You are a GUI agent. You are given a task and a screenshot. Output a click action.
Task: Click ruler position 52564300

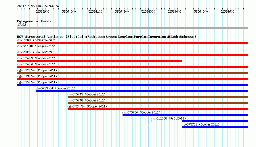(x=148, y=11)
